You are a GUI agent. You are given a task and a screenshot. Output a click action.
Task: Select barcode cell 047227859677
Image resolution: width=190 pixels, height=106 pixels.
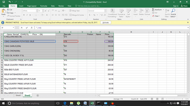[x=71, y=79]
